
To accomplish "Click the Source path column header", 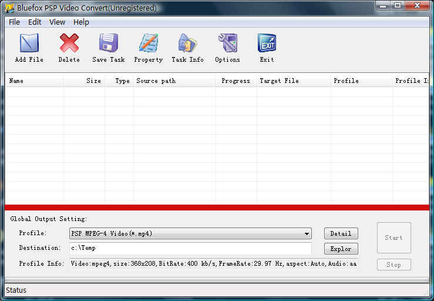I will (174, 81).
